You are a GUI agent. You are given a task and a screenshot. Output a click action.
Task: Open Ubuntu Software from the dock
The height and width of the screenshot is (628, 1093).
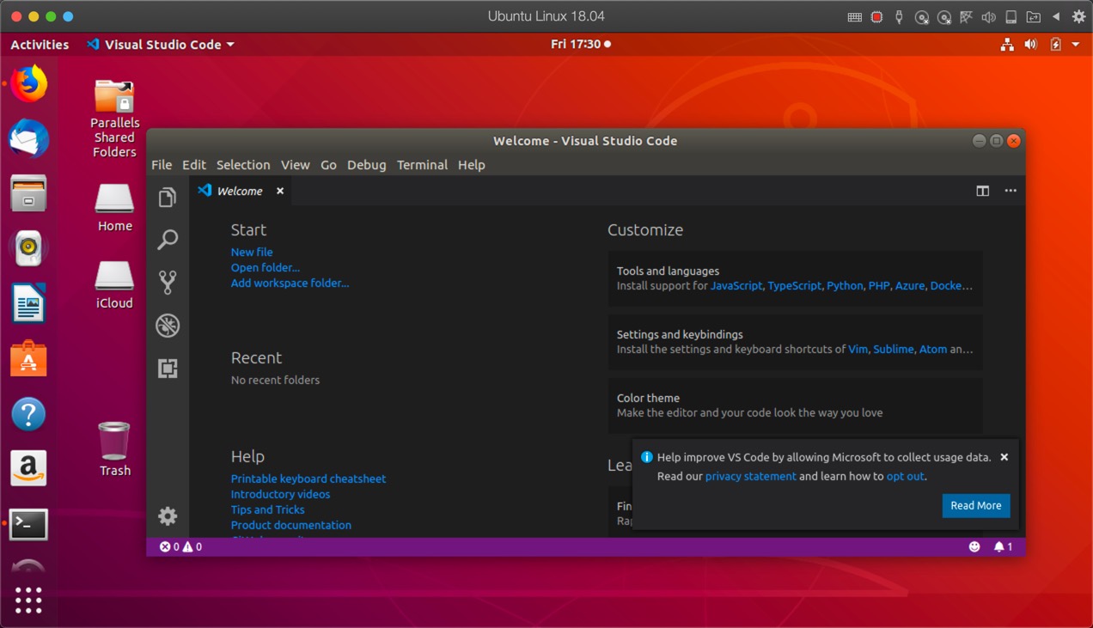click(x=28, y=359)
